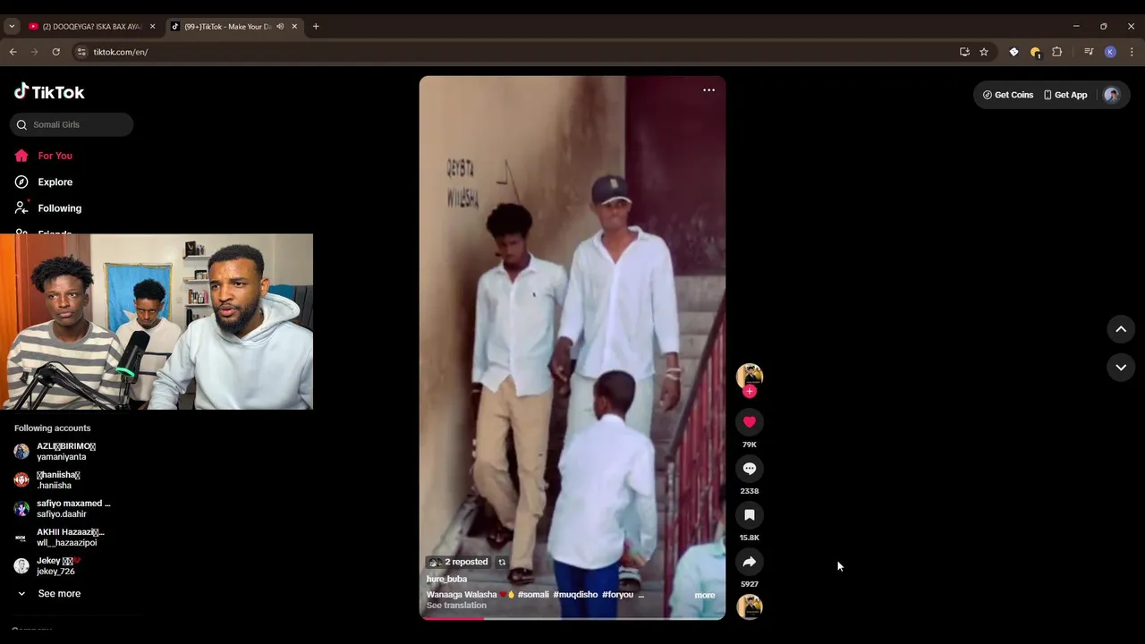Open the video comments bubble
Screen dimensions: 1145x644
750,469
